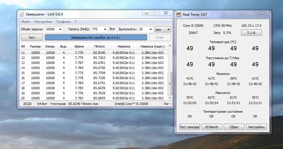This screenshot has height=149, width=283.
Task: Open the Файл menu in LinX
Action: coord(26,22)
